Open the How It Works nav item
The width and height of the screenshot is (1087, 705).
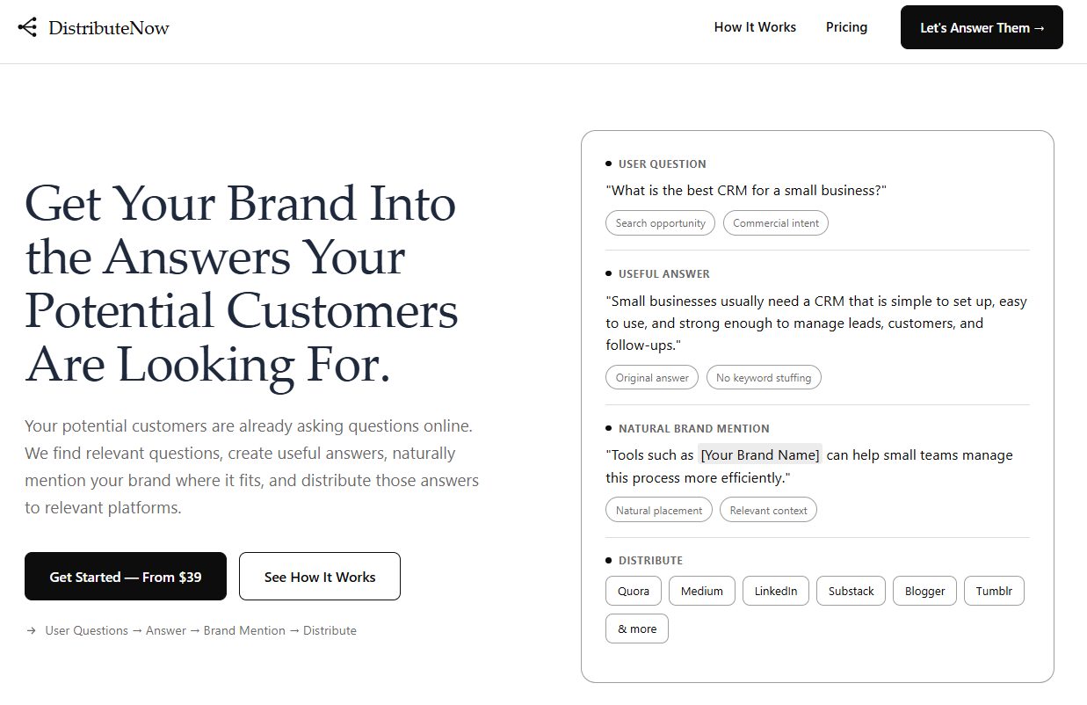tap(755, 27)
